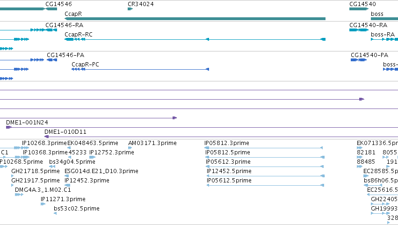Select the 88485 EST label

click(366, 162)
